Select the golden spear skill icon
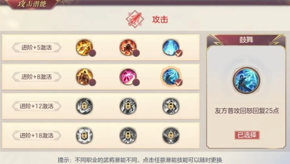This screenshot has height=164, width=290. tap(84, 47)
